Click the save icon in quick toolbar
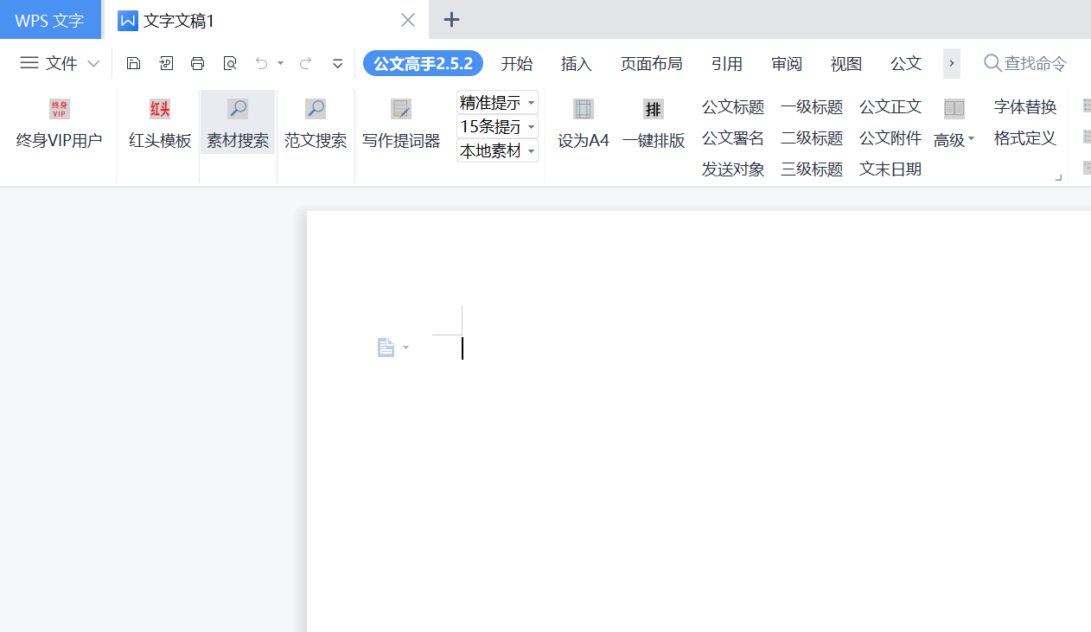 click(133, 63)
